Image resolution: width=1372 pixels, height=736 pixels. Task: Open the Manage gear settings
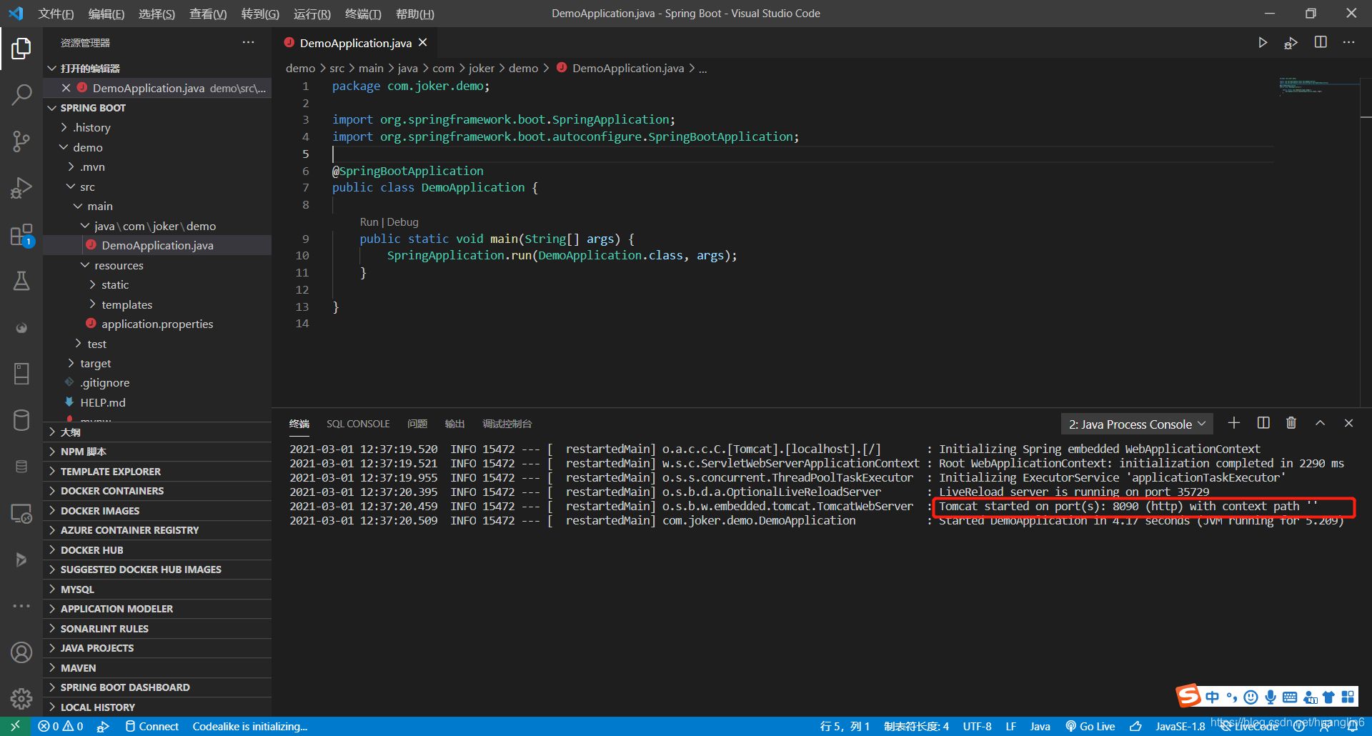[x=21, y=698]
